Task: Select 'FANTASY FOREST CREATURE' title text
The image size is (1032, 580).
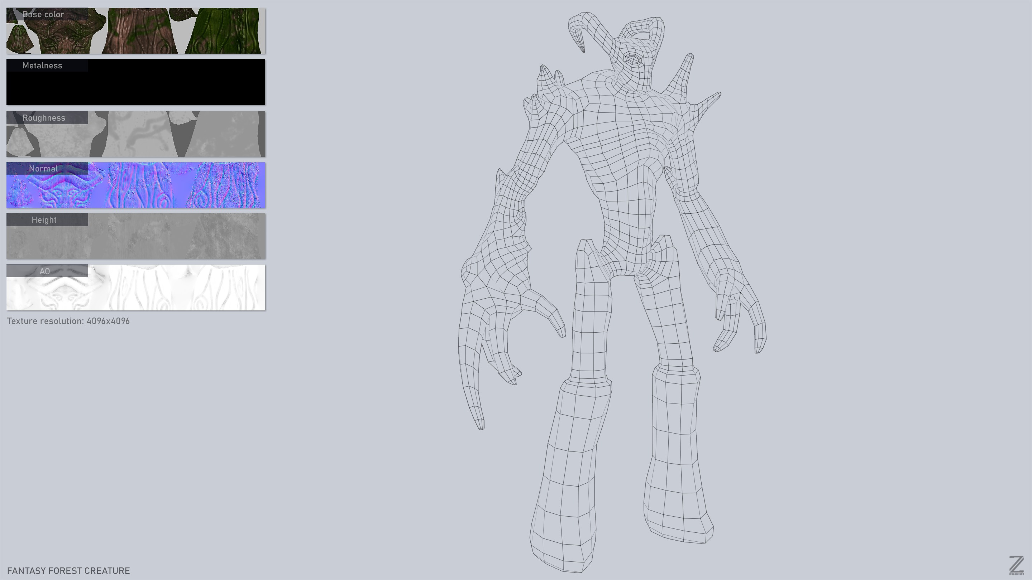Action: [68, 571]
